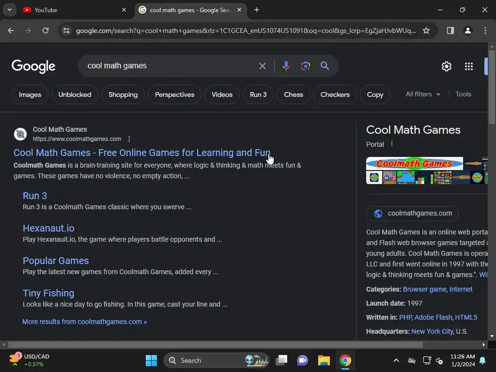Select the Unblocked filter chip
The image size is (496, 372).
tap(75, 94)
